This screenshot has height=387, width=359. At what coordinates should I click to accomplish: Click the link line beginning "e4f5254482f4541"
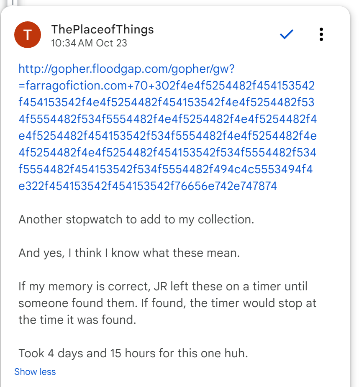167,136
